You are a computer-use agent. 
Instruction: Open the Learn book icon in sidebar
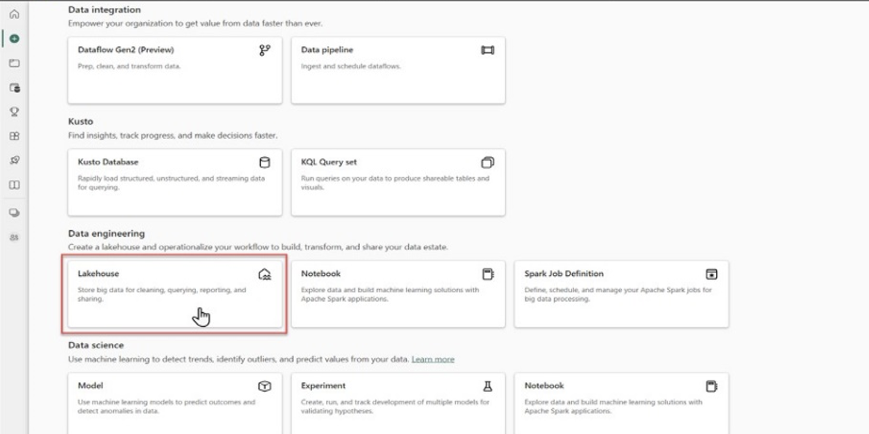14,185
